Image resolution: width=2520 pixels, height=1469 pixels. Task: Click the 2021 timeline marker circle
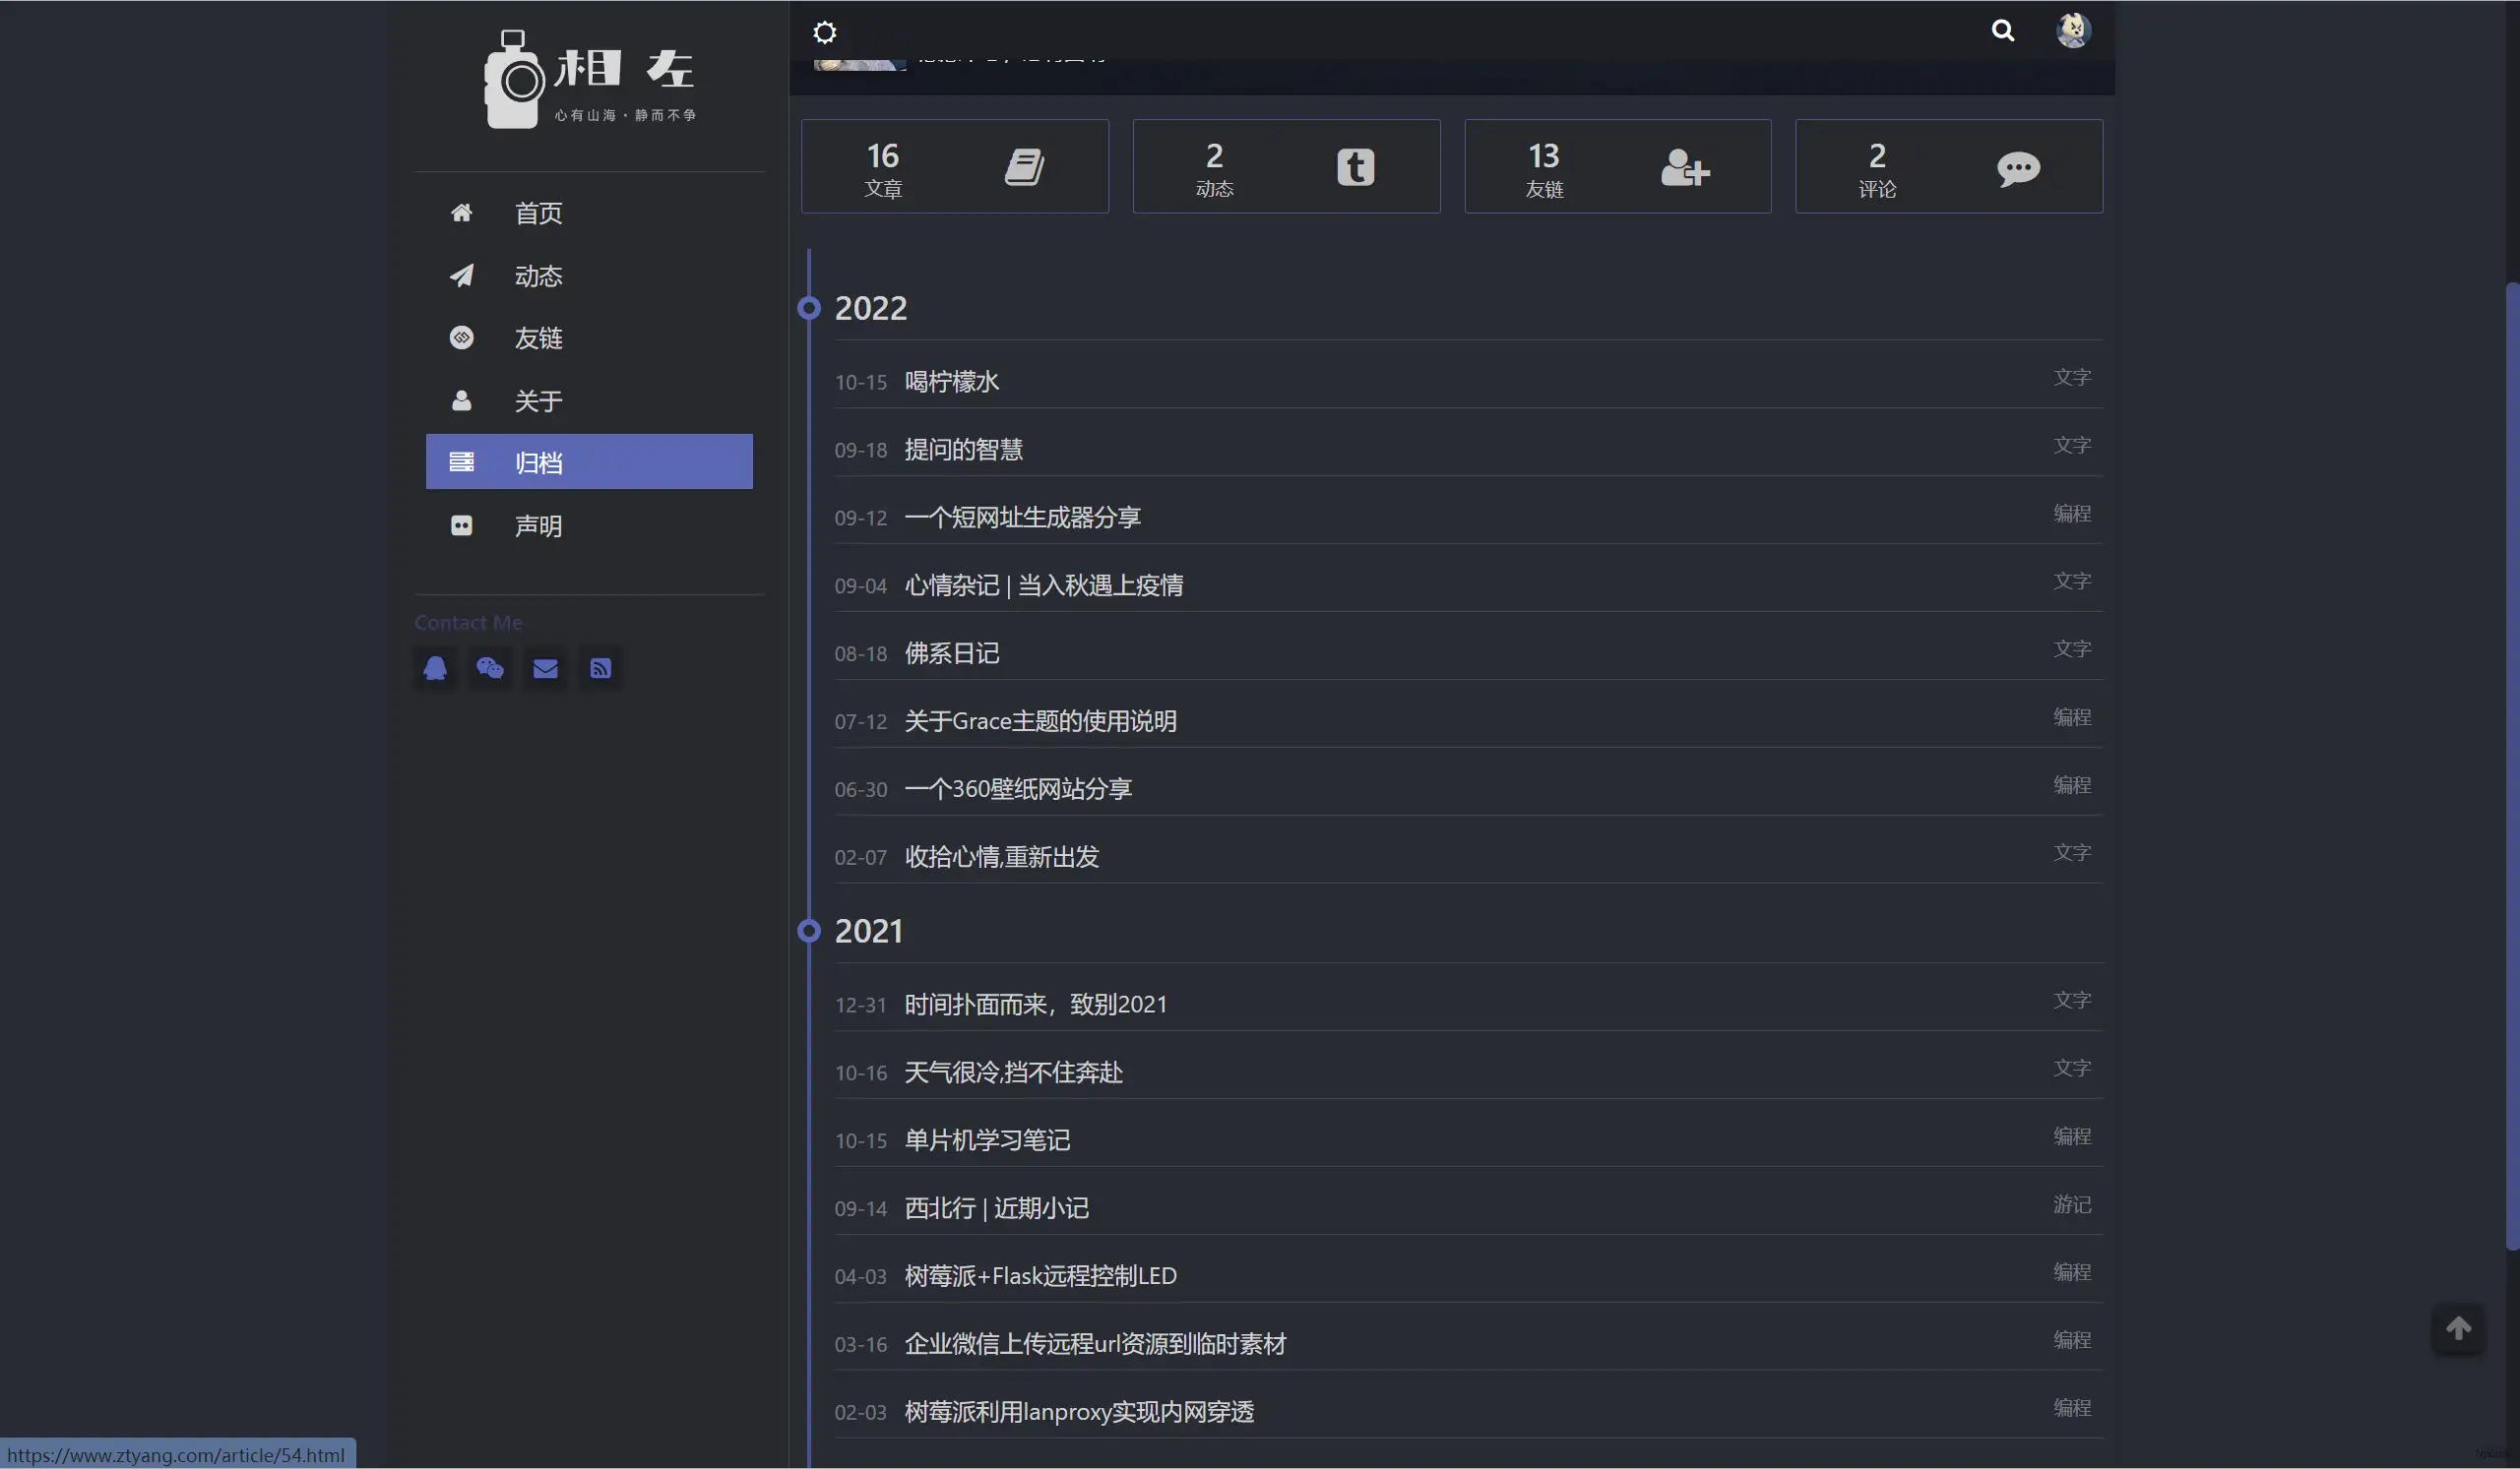click(x=809, y=931)
